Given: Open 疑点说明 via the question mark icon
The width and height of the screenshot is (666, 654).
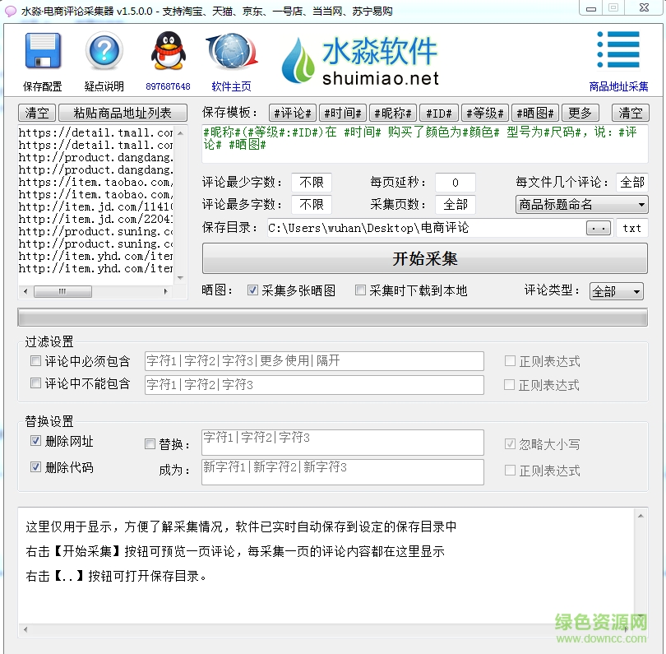Looking at the screenshot, I should [x=103, y=49].
